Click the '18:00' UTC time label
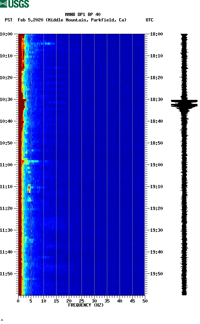Screen dimensions: 200x324 point(156,34)
